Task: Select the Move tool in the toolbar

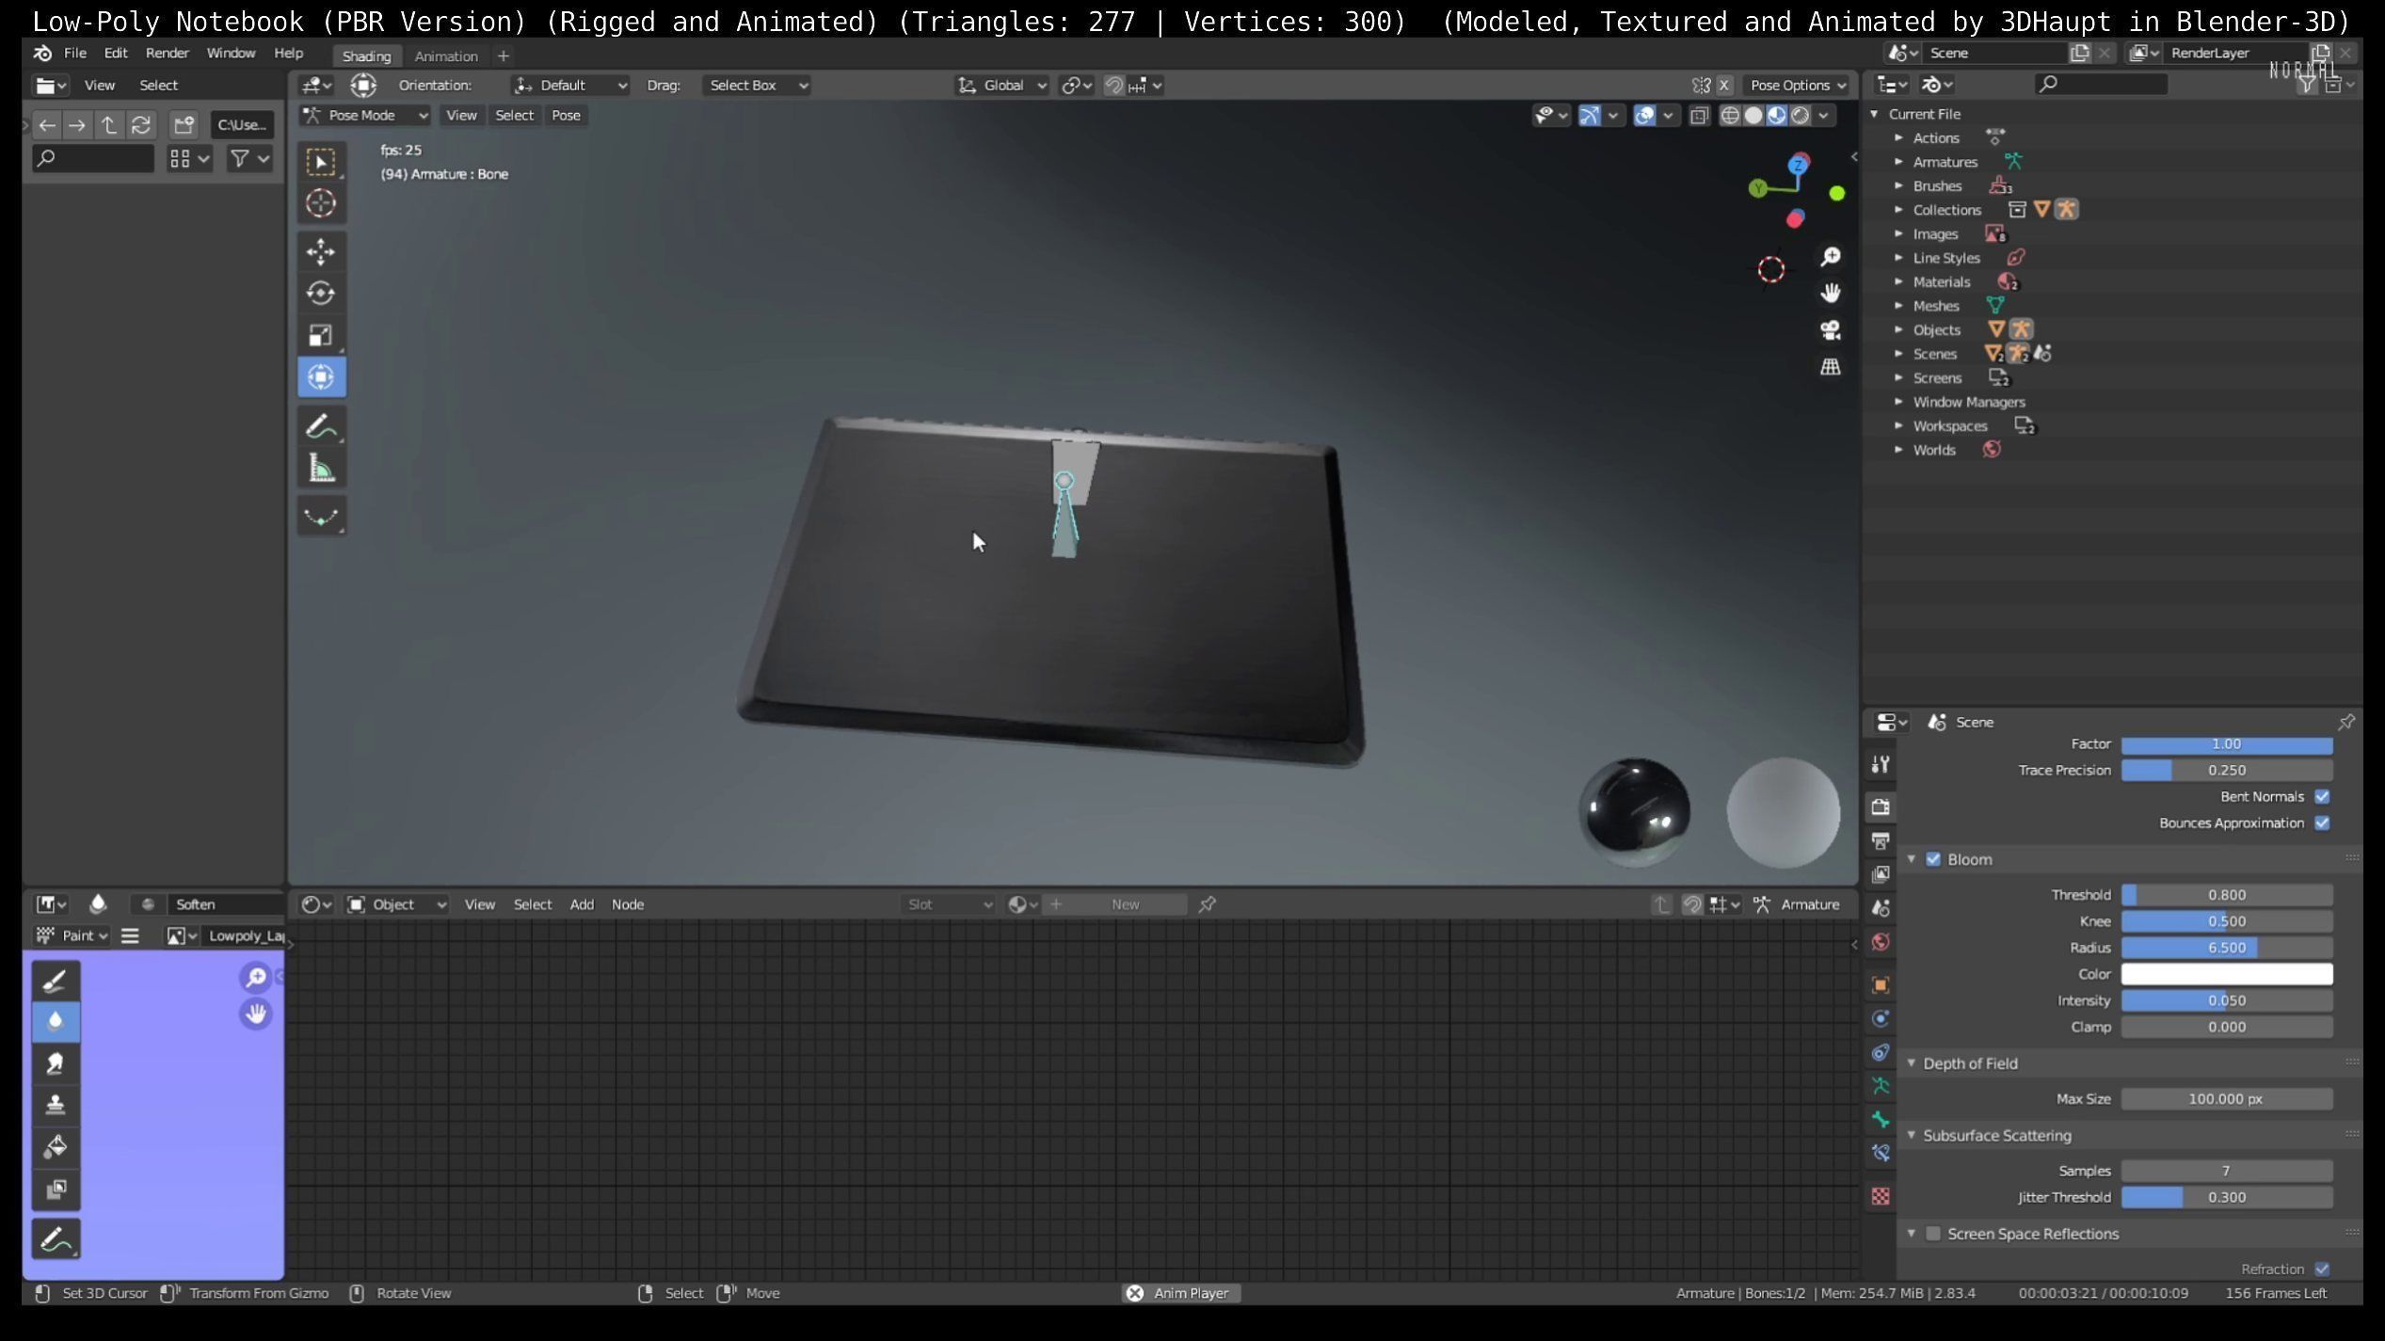Action: (x=322, y=252)
